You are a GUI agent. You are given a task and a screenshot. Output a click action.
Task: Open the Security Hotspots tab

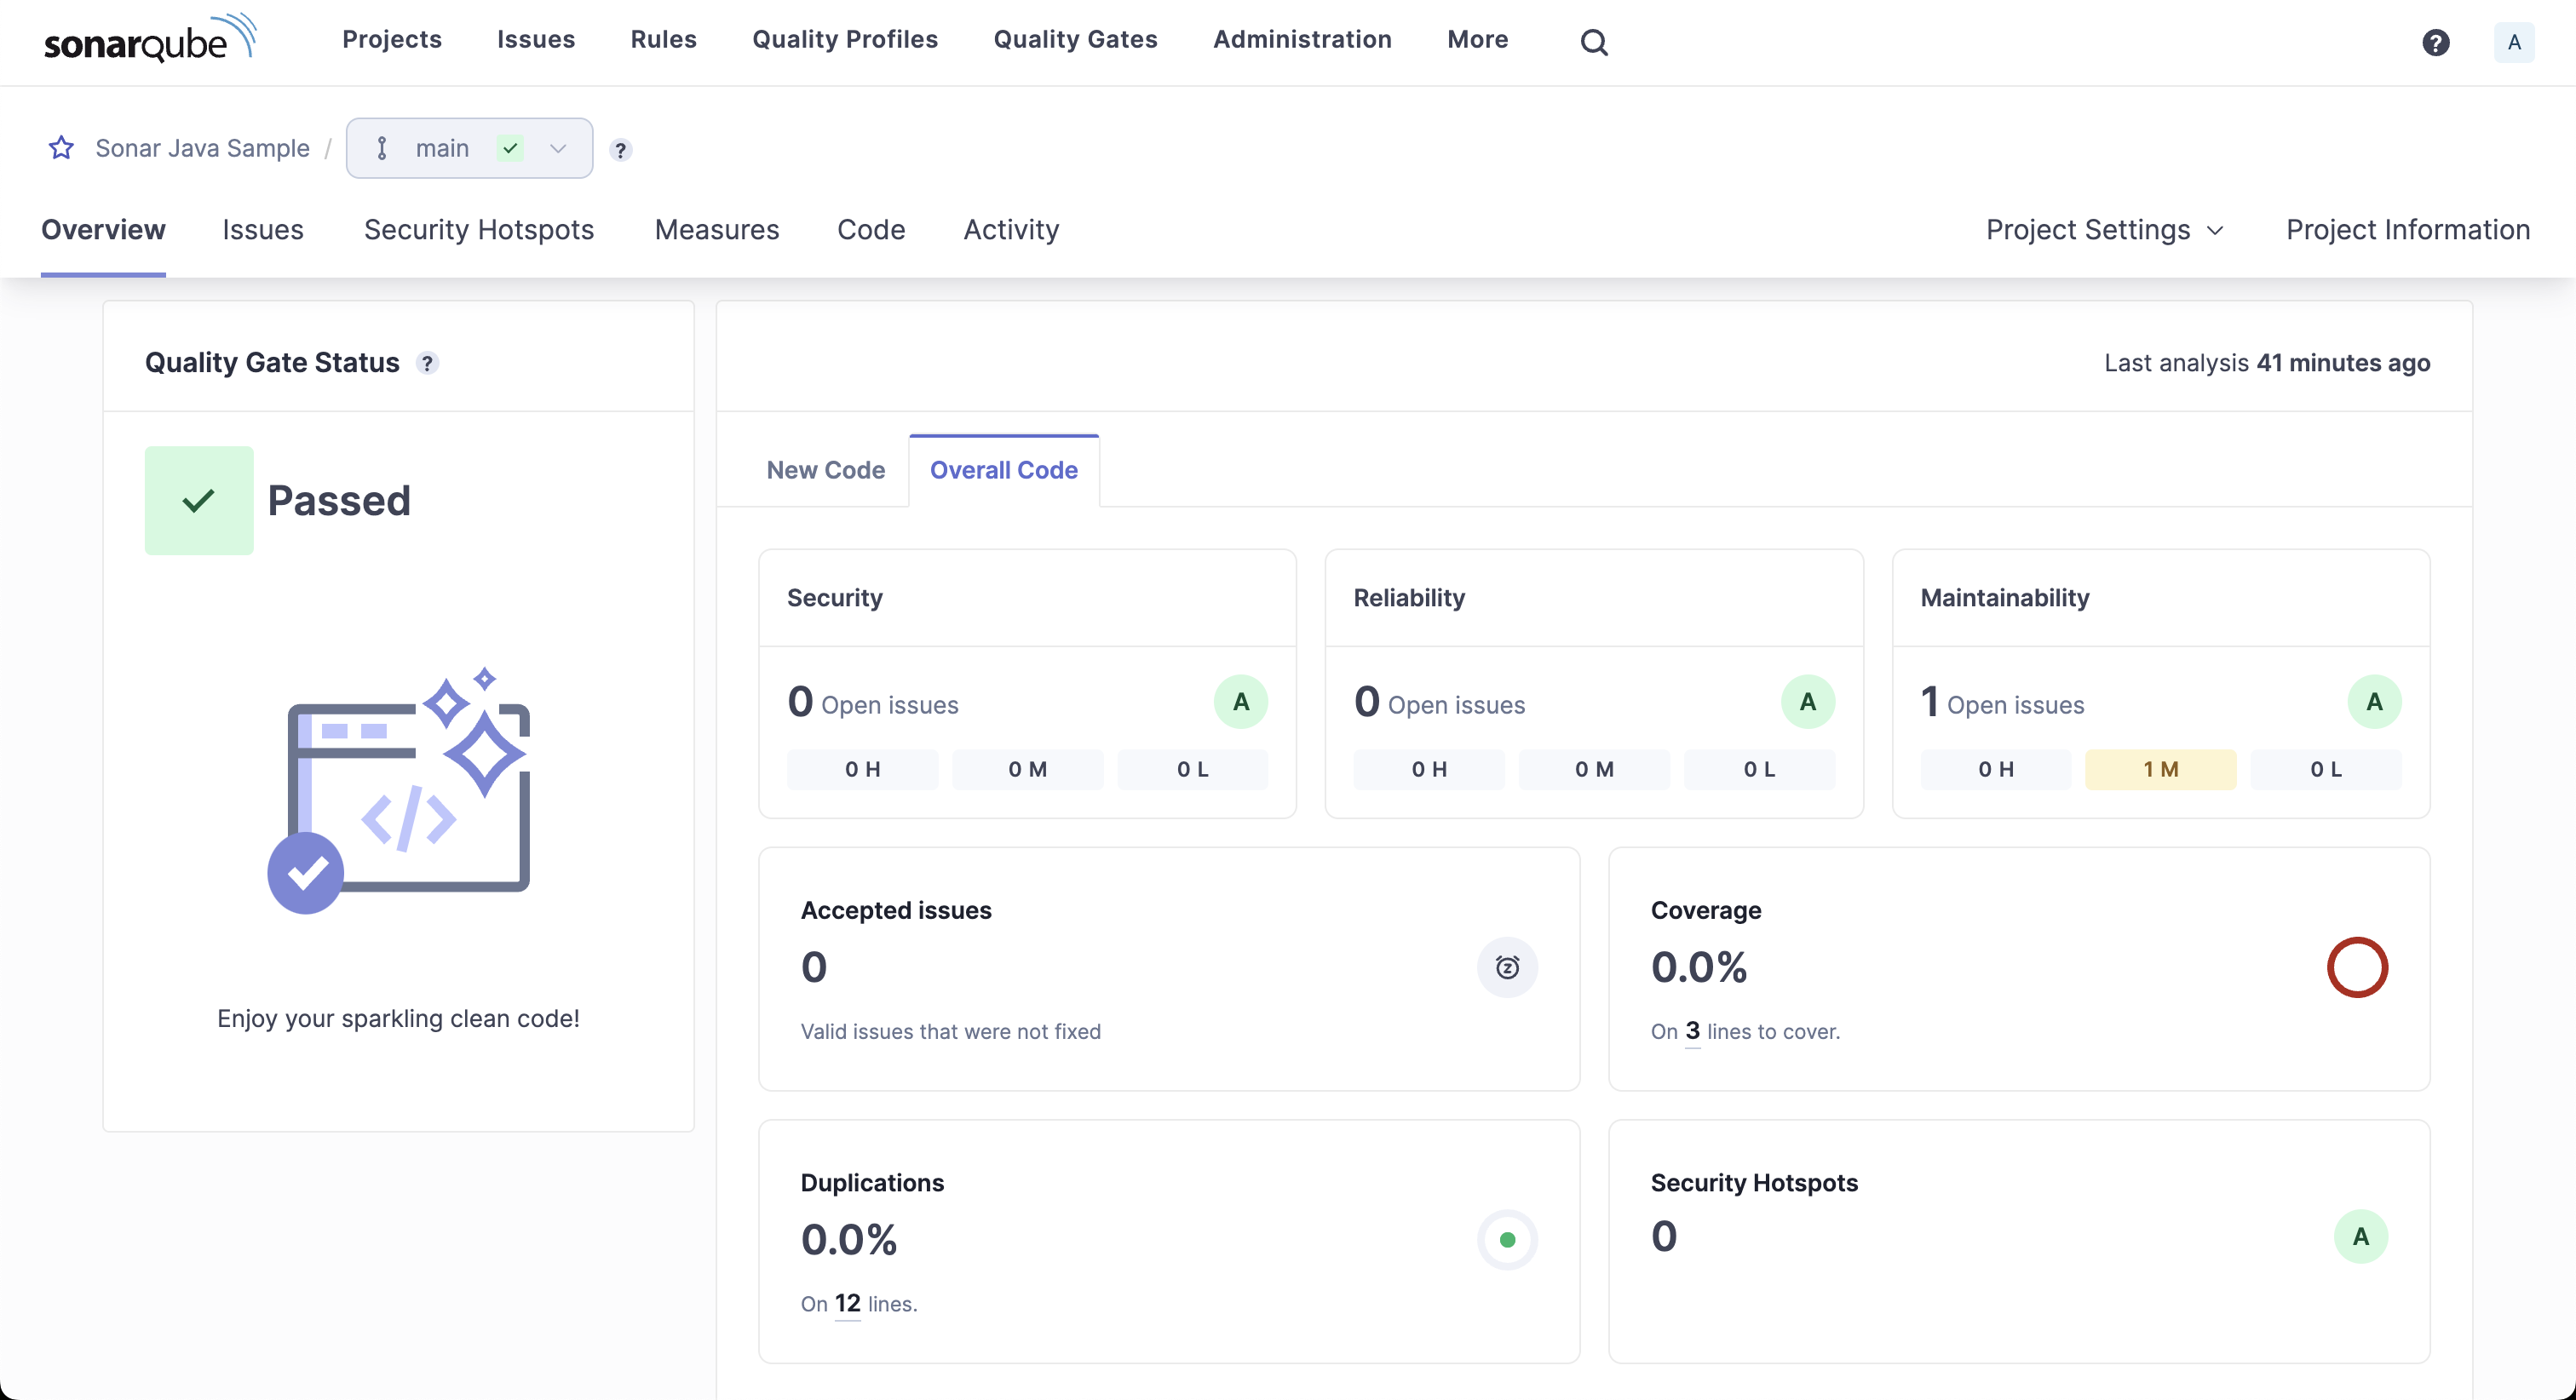pos(478,230)
